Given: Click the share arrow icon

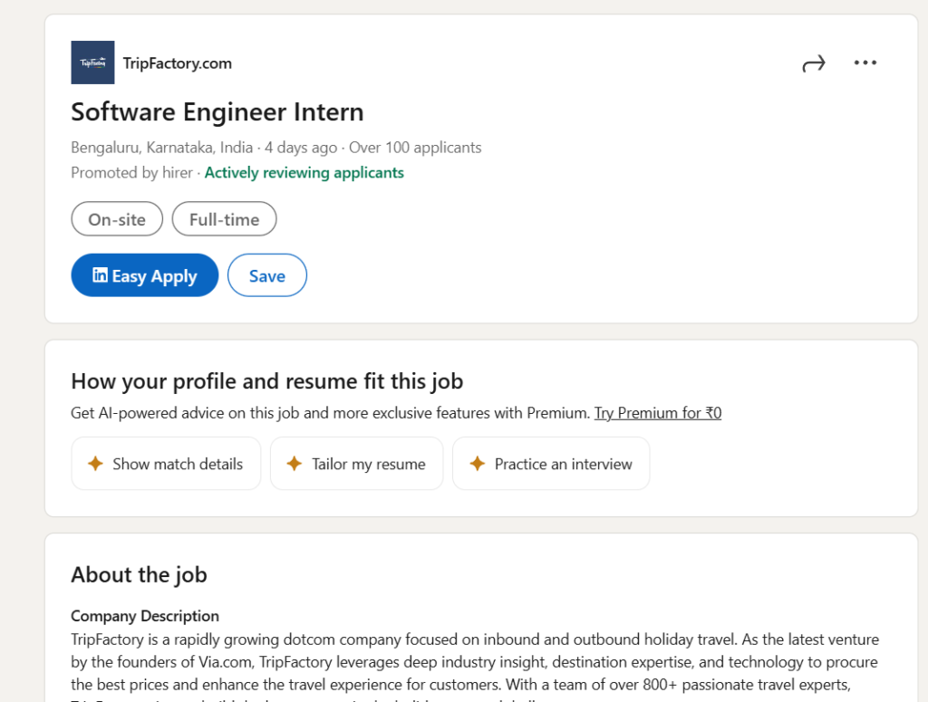Looking at the screenshot, I should pos(814,63).
